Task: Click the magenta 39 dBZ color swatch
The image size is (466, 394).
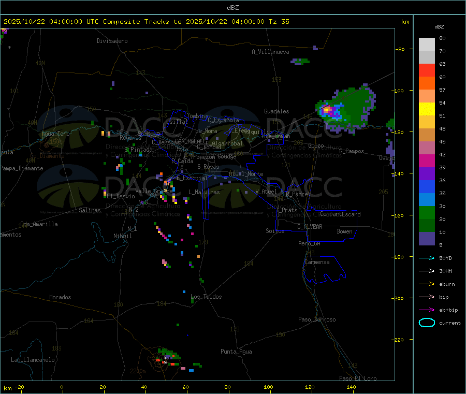Action: 427,160
